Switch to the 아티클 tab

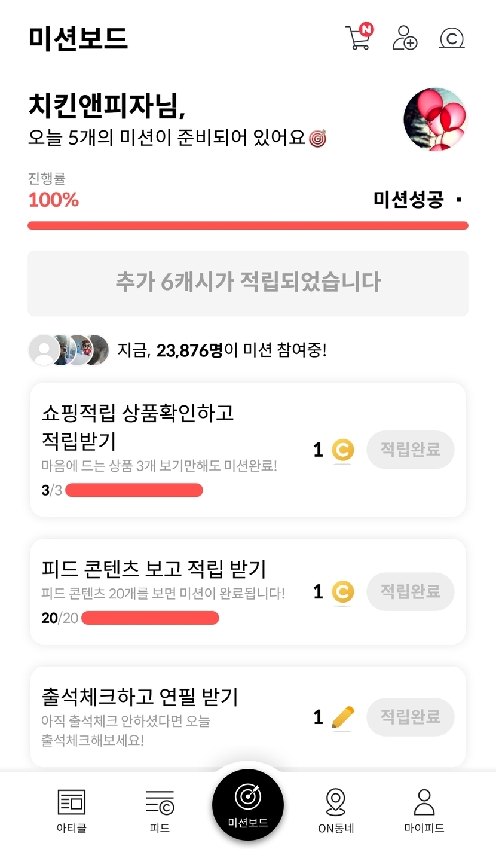point(71,810)
